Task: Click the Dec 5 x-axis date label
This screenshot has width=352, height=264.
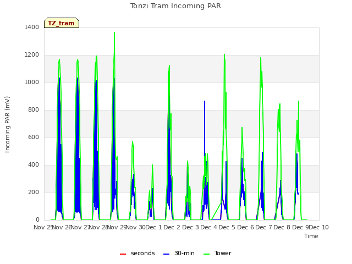Action: [x=227, y=227]
